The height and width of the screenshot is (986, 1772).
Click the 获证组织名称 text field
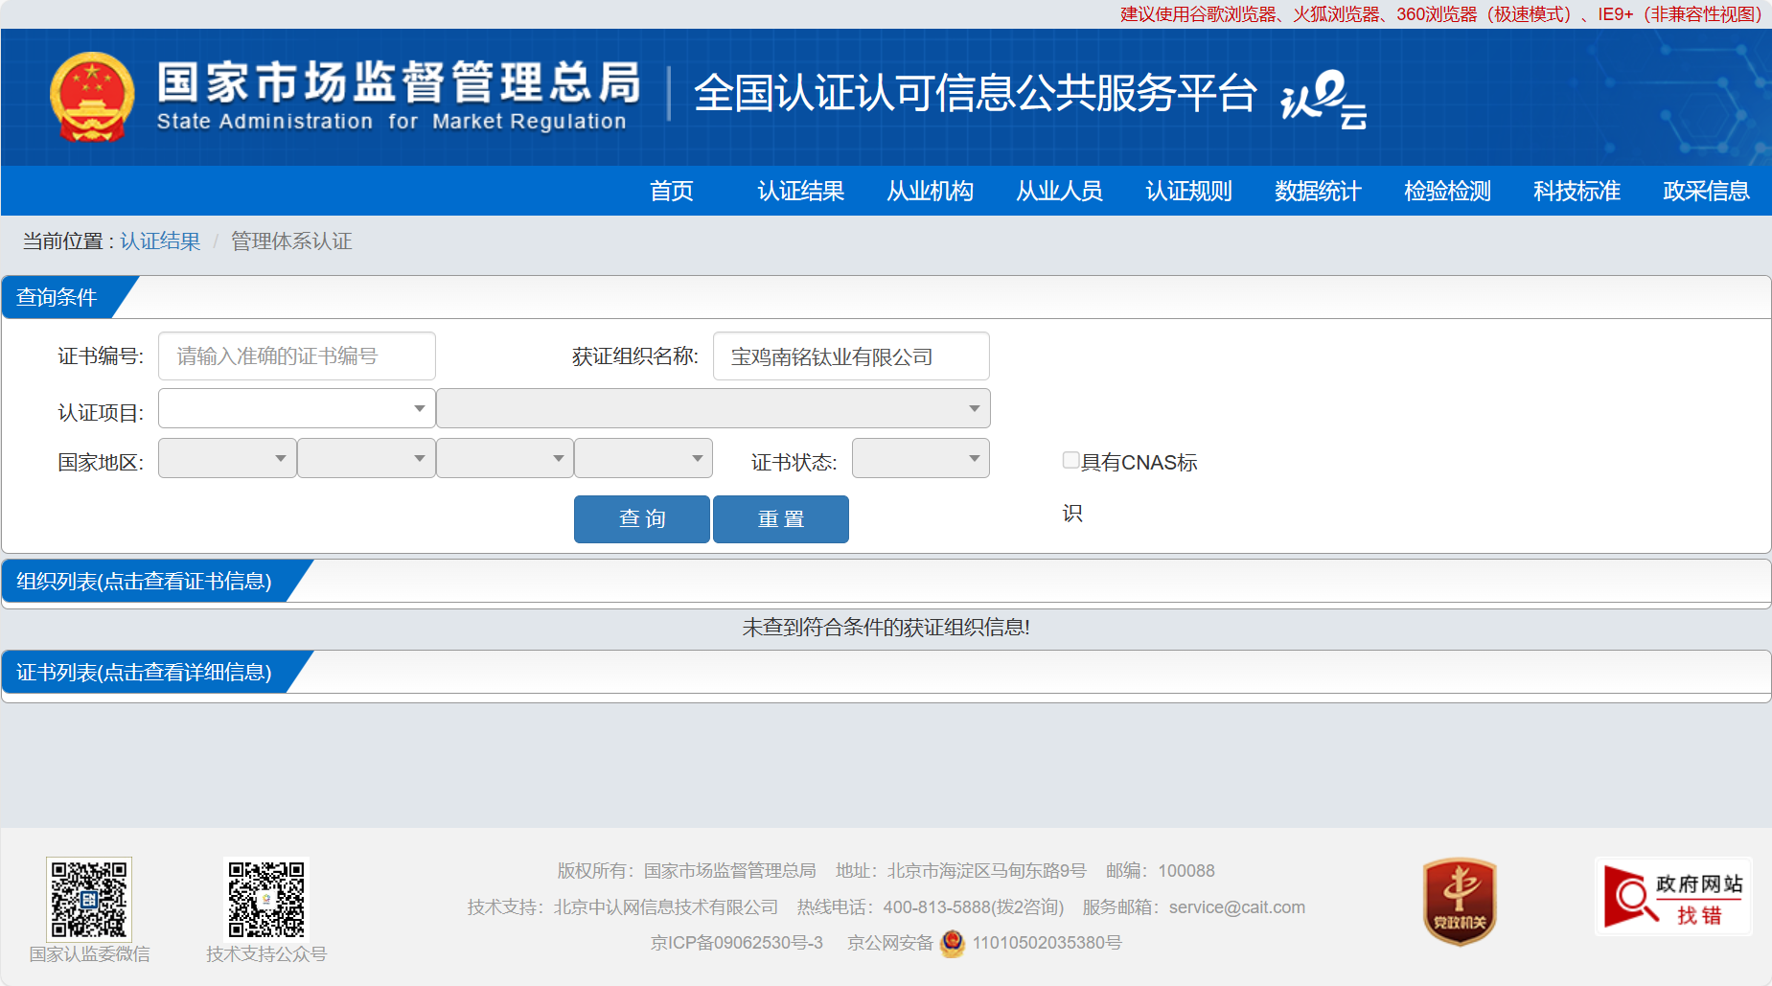[x=850, y=356]
